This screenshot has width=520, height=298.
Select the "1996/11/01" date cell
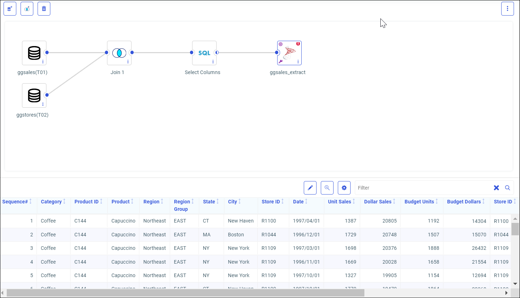[x=306, y=262]
